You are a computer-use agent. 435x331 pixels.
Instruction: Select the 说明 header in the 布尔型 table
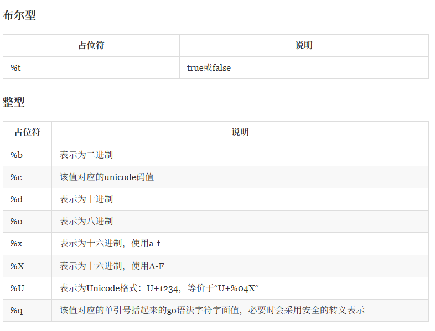pos(304,45)
